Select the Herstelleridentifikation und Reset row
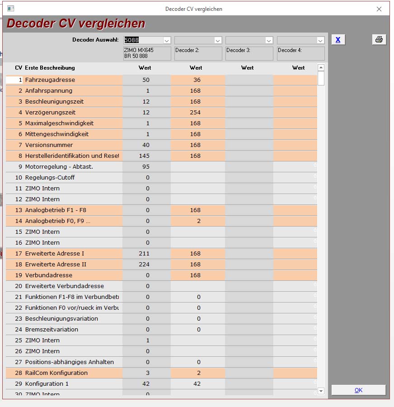 [161, 156]
